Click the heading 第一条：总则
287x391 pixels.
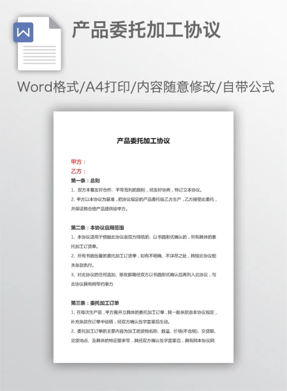tap(85, 181)
